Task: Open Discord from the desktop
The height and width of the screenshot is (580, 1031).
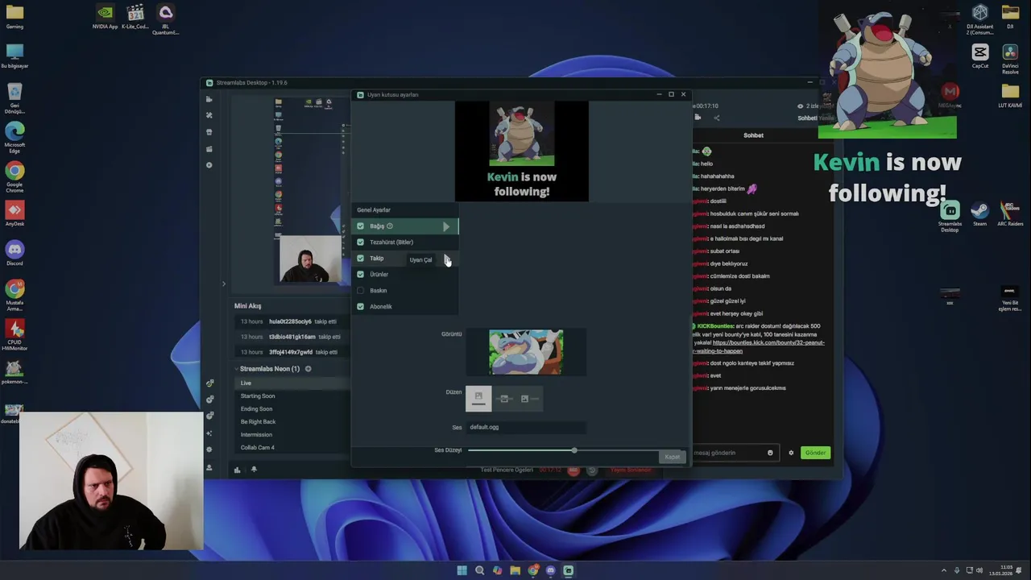Action: 14,253
